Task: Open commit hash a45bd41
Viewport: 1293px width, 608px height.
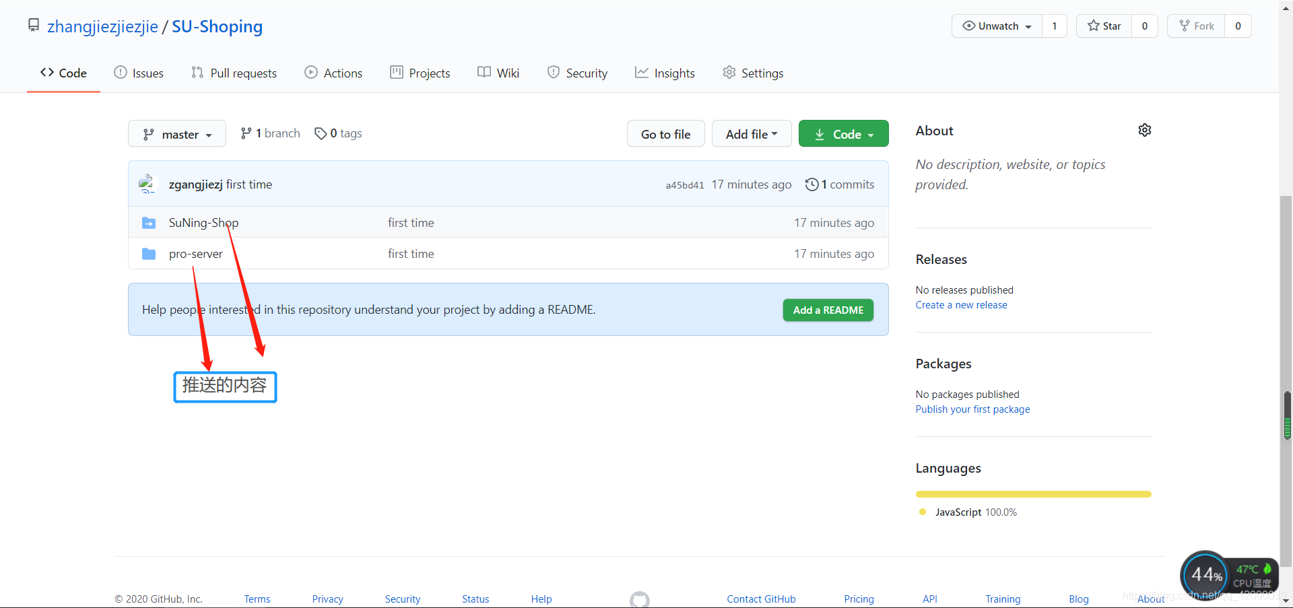Action: click(x=685, y=185)
